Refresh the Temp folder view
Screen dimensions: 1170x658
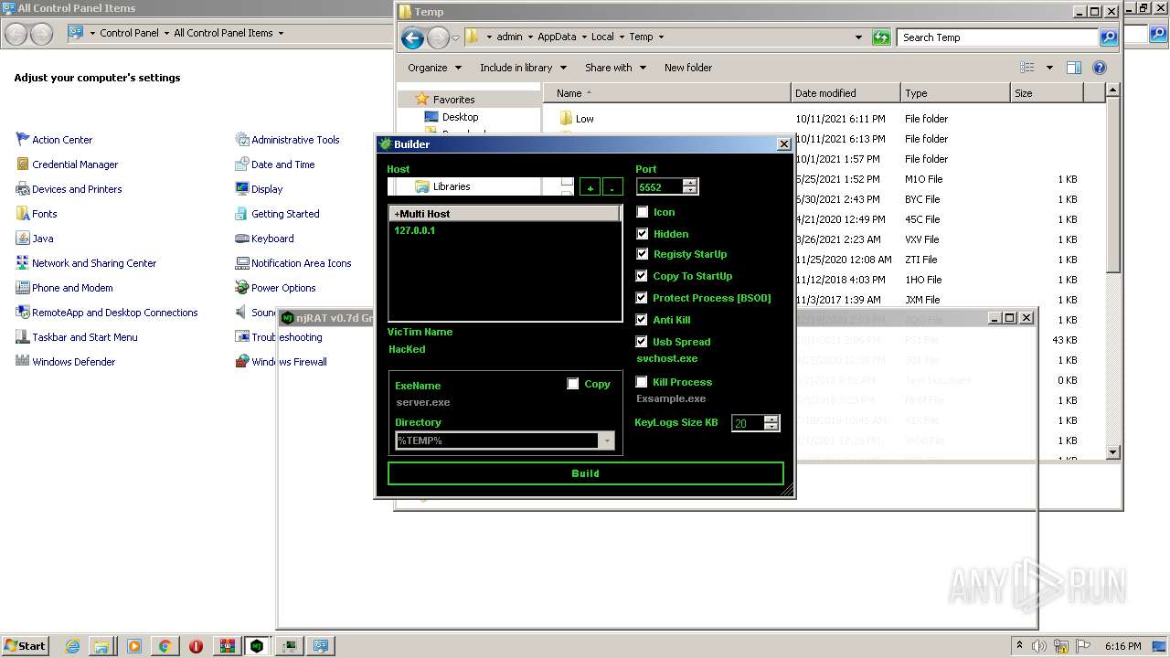click(x=881, y=37)
